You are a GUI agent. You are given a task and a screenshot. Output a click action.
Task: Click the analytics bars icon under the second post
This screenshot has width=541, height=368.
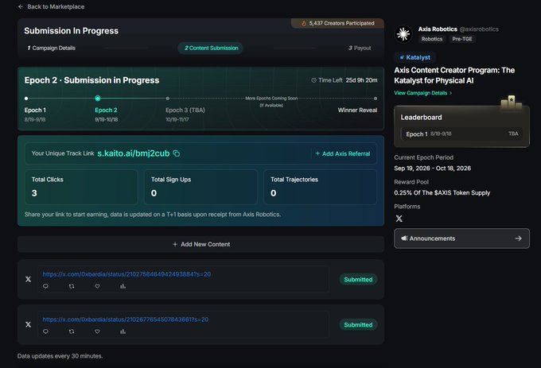(x=123, y=331)
